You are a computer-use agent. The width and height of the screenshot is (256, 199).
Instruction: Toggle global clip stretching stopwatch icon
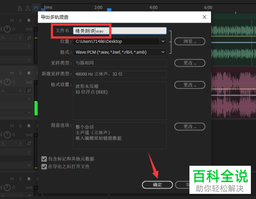pyautogui.click(x=28, y=8)
